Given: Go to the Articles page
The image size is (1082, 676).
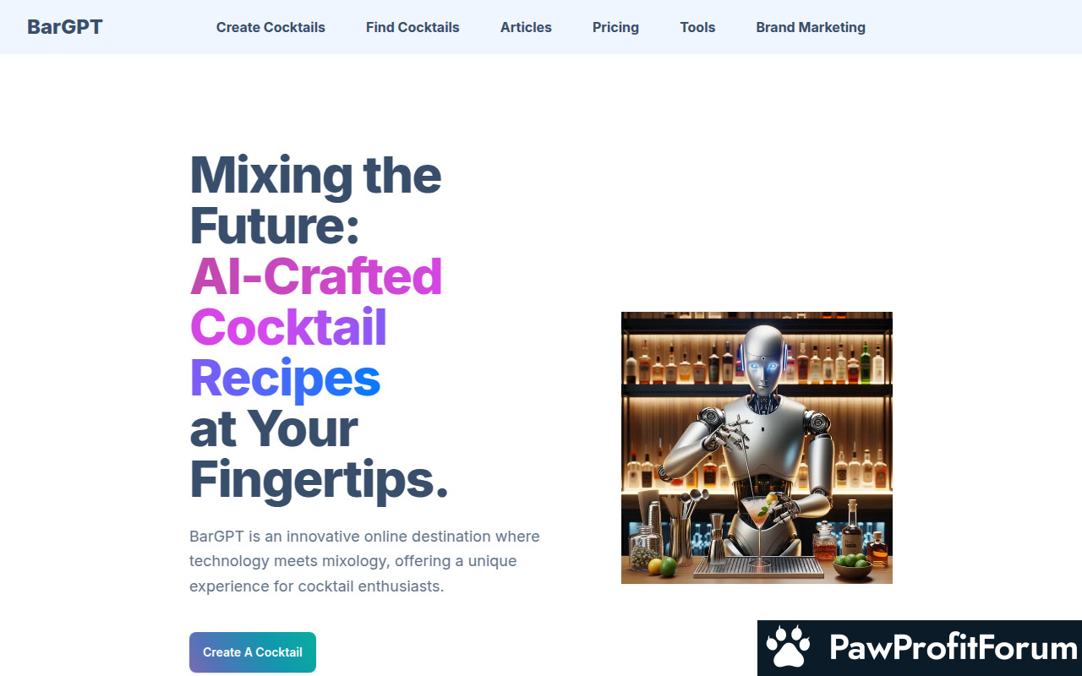Looking at the screenshot, I should pyautogui.click(x=526, y=27).
